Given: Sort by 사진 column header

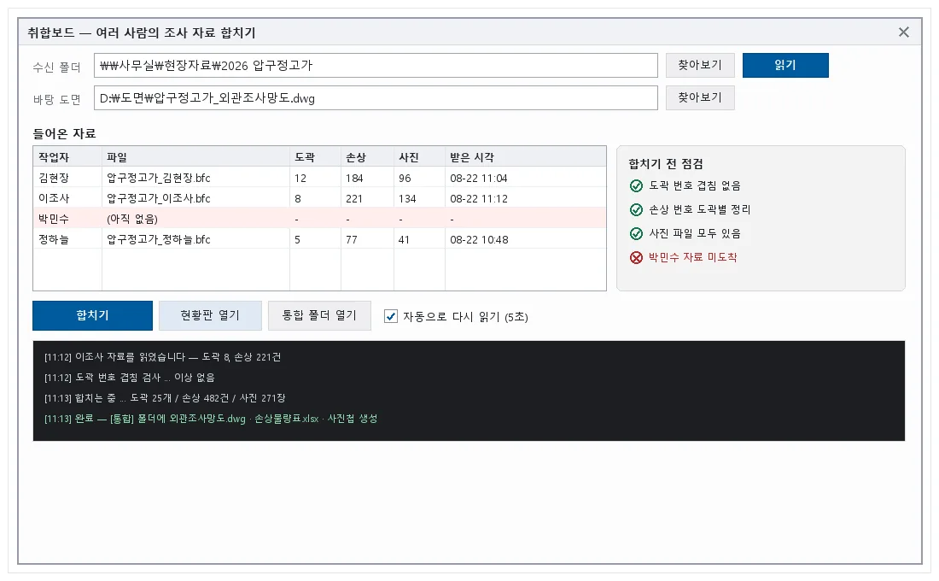Looking at the screenshot, I should (419, 157).
